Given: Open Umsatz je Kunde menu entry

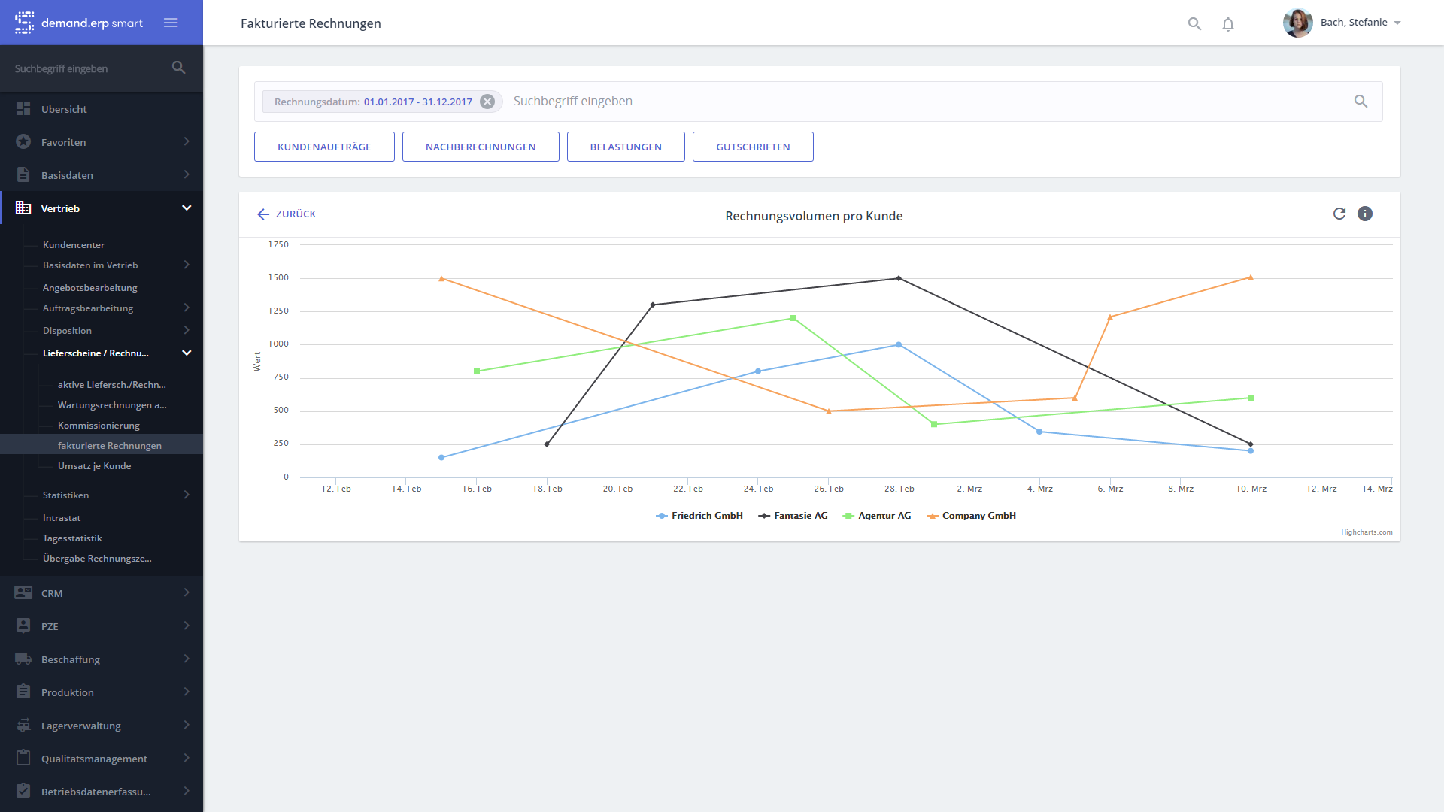Looking at the screenshot, I should point(94,466).
